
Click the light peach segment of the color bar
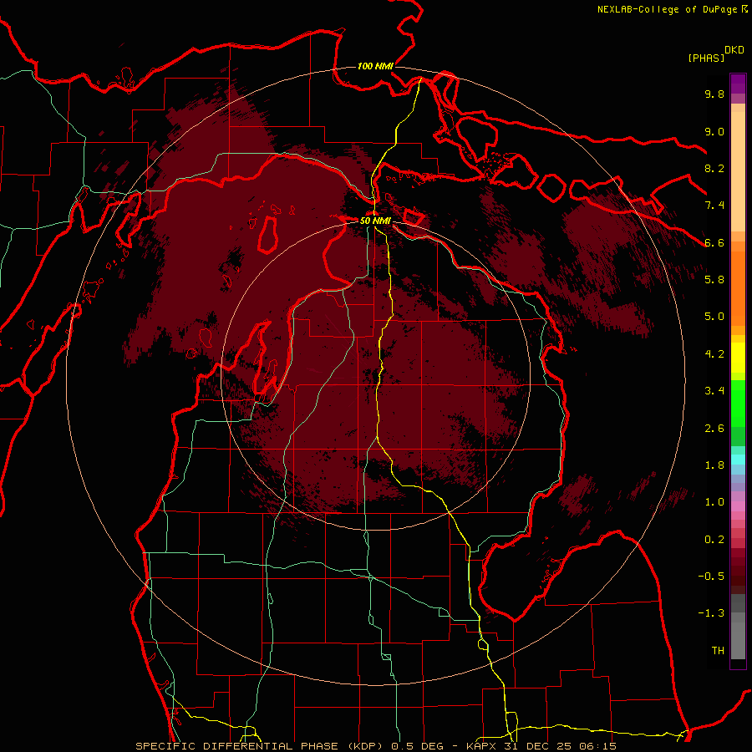[738, 171]
